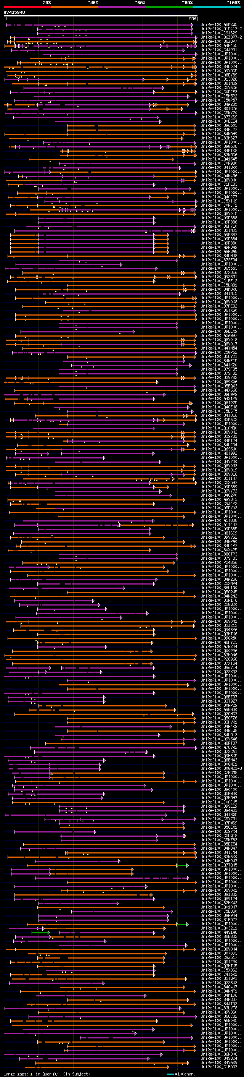Click hit label UniRef100_Q9W6J8
Viewport: 244px width, 1077px height.
[x=219, y=146]
